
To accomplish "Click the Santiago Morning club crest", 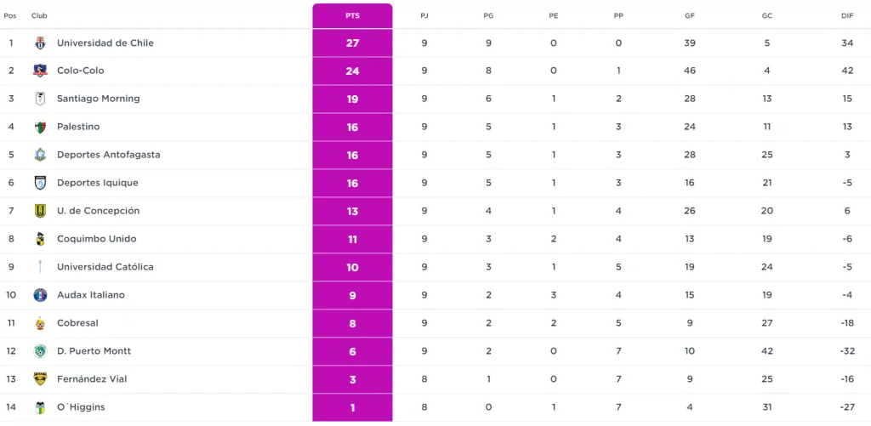I will point(40,99).
